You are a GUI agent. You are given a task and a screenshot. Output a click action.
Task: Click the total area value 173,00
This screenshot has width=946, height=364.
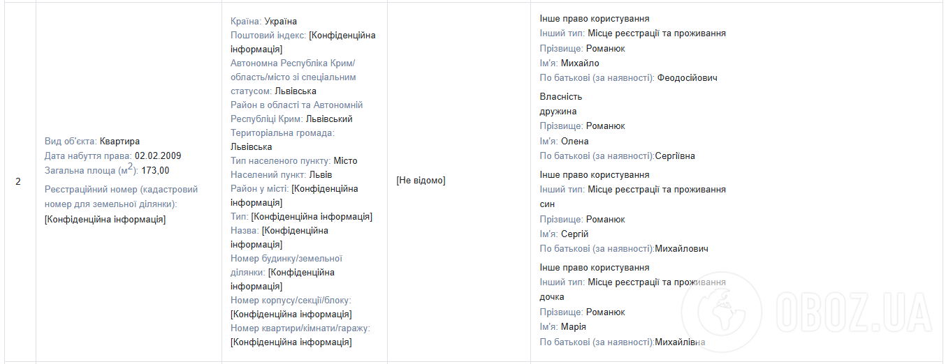155,170
